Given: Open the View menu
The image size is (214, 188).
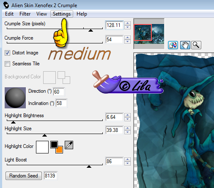Looking at the screenshot, I should pos(41,14).
